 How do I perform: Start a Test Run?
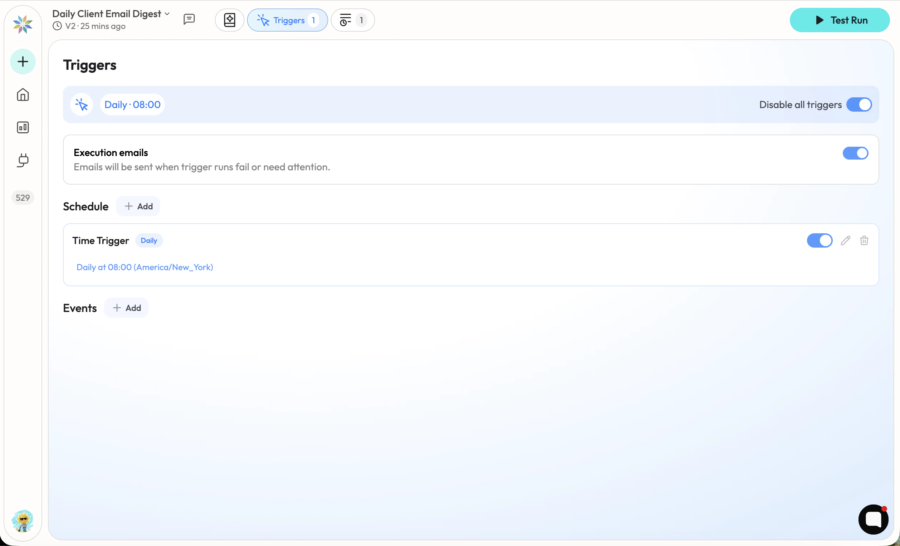point(839,20)
